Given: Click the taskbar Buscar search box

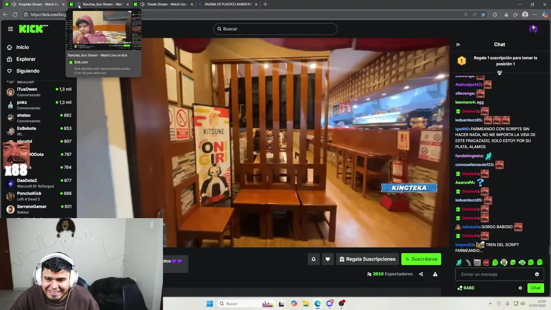Looking at the screenshot, I should pos(247,304).
